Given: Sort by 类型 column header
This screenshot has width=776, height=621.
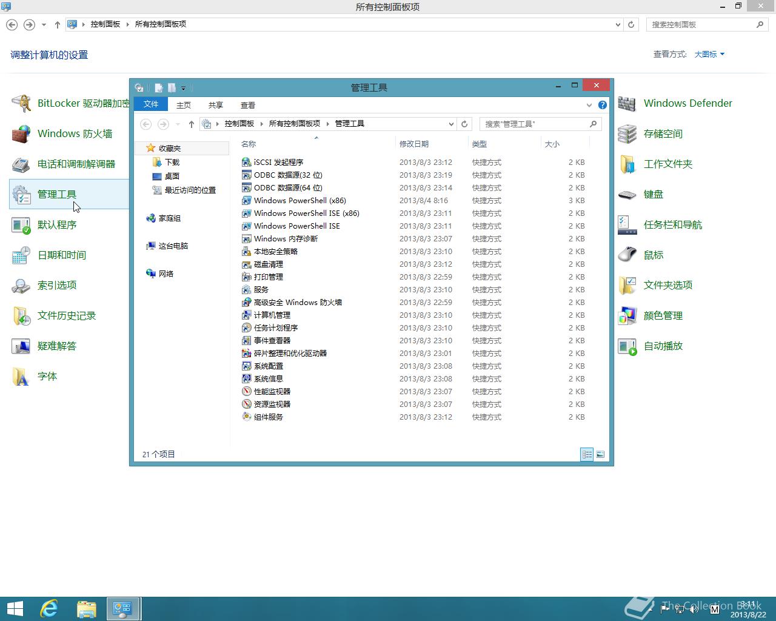Looking at the screenshot, I should [504, 144].
